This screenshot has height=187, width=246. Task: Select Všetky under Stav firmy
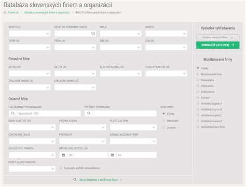click(x=163, y=113)
